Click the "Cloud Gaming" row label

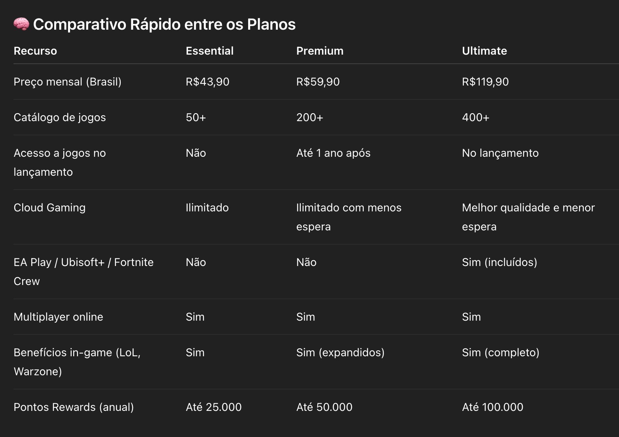point(49,207)
